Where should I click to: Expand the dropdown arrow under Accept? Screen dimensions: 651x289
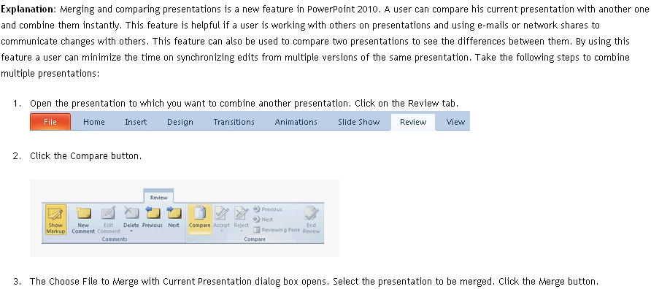221,231
